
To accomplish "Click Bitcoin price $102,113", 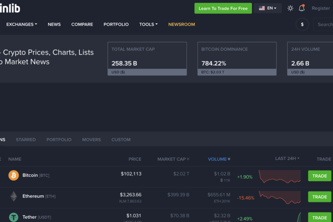I will (131, 174).
